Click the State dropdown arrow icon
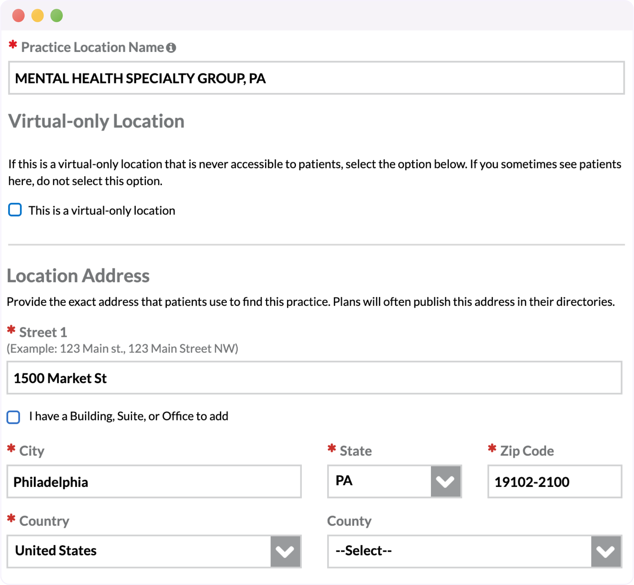Image resolution: width=634 pixels, height=585 pixels. point(445,482)
